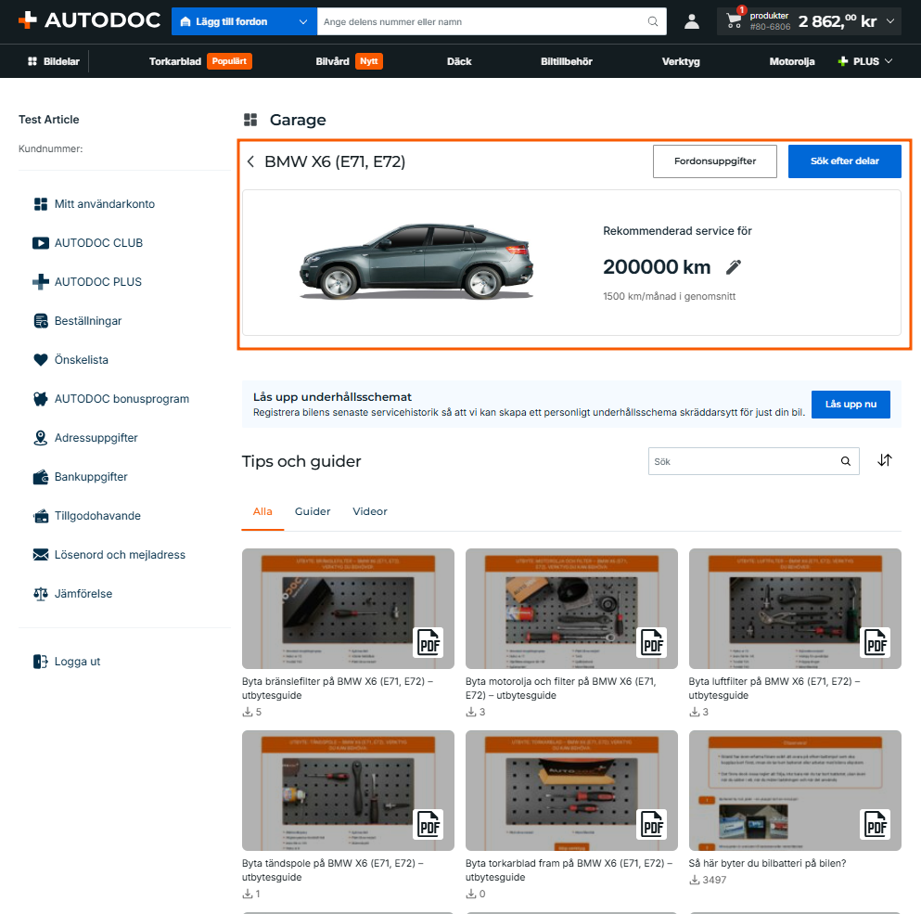Select the Alla tab
The width and height of the screenshot is (921, 914).
pos(262,511)
